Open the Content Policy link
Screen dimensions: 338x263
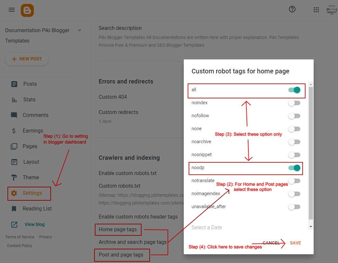[19, 245]
